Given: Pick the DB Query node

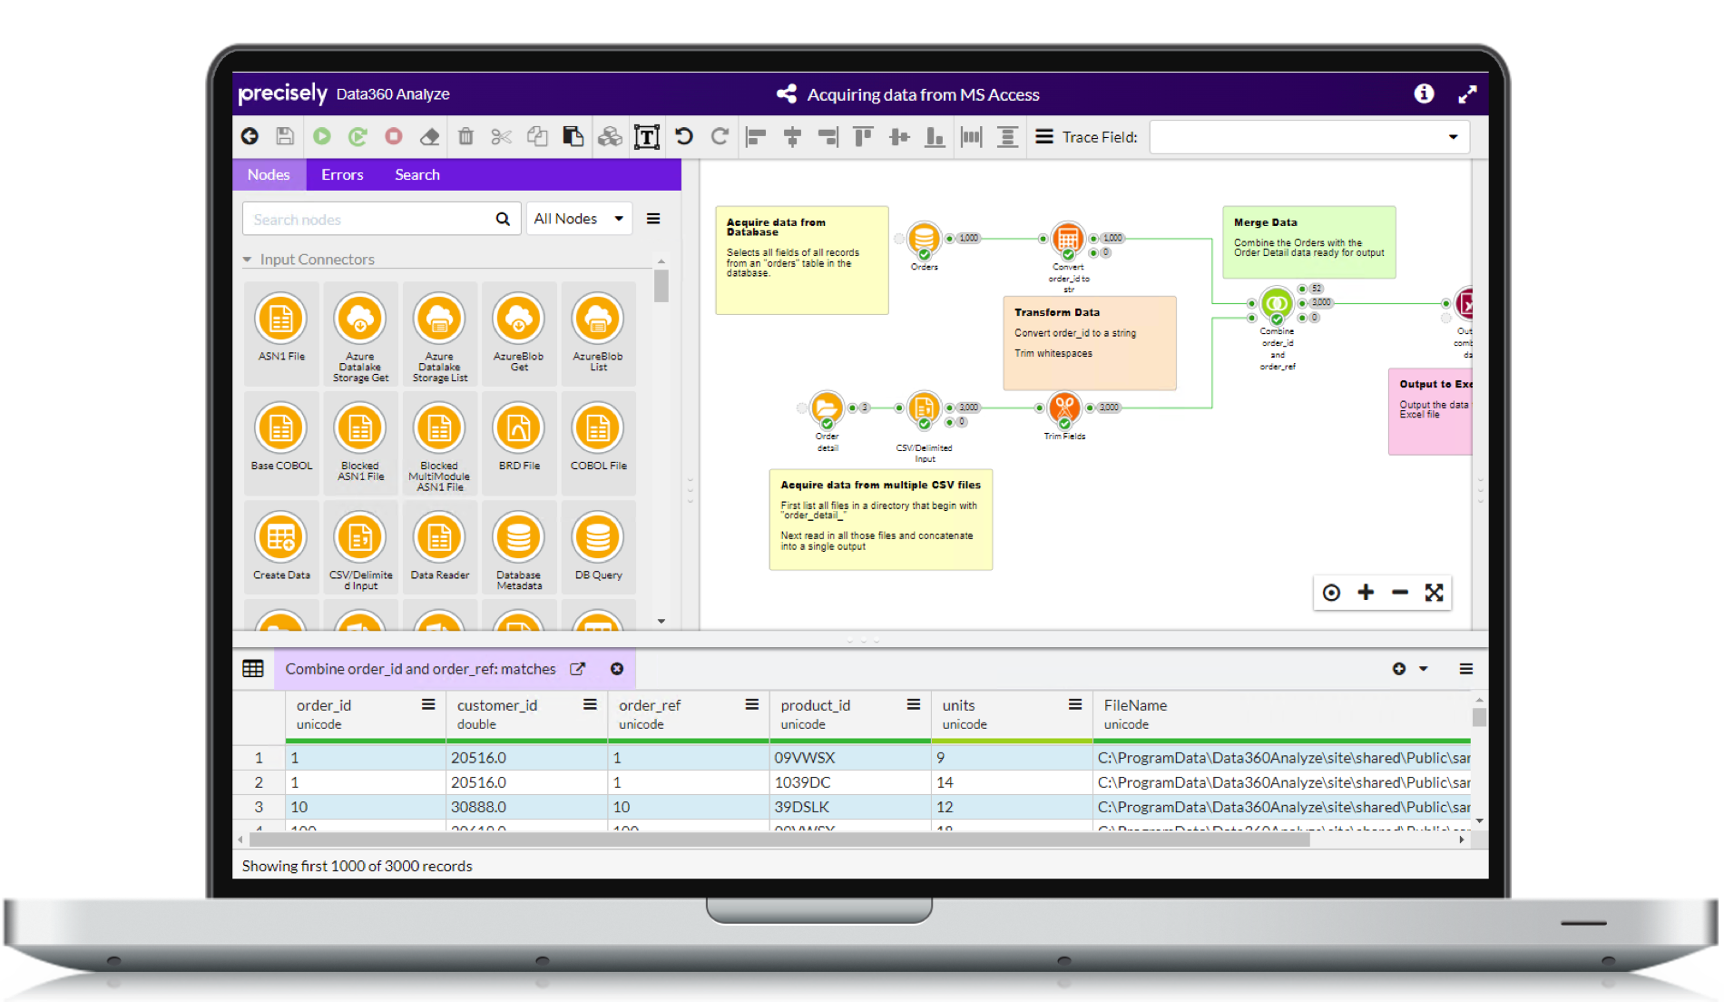Looking at the screenshot, I should click(x=598, y=546).
